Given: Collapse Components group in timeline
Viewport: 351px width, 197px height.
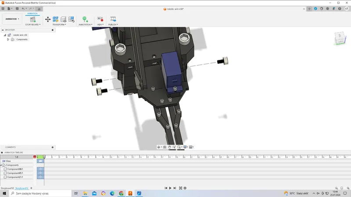Looking at the screenshot, I should pyautogui.click(x=1, y=165).
